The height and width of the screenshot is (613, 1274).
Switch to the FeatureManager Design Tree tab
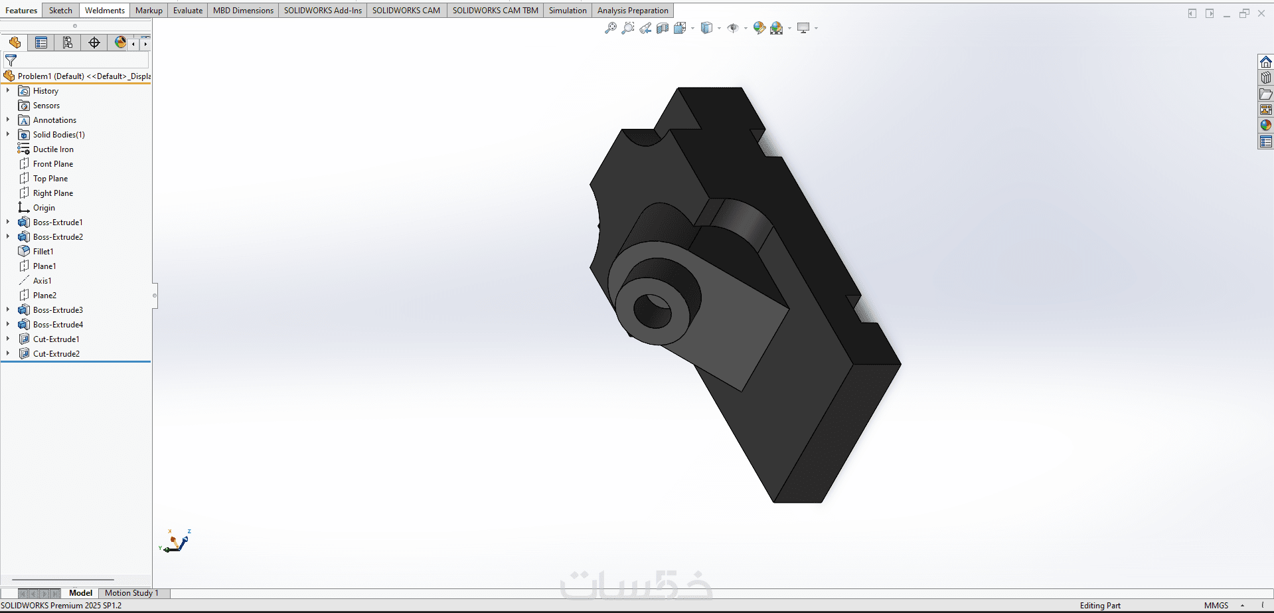pos(15,43)
